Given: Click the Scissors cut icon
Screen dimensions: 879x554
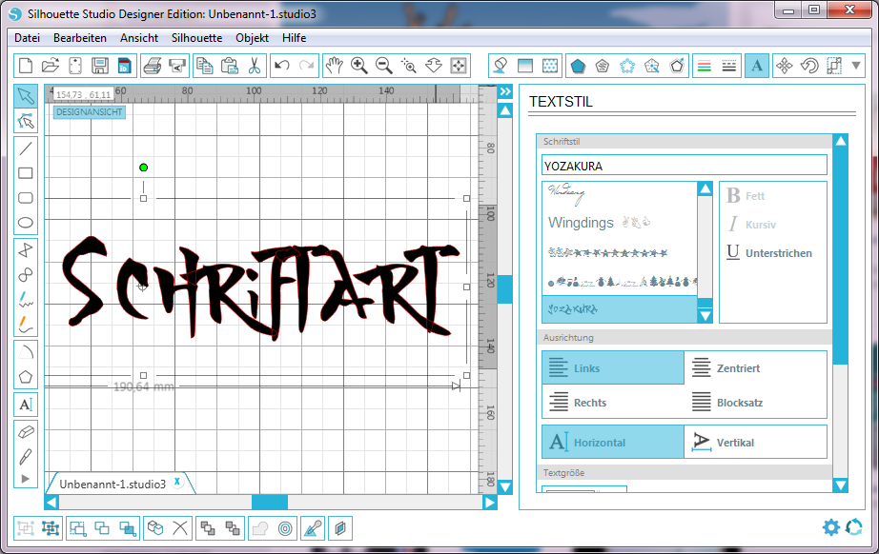Looking at the screenshot, I should click(x=255, y=66).
